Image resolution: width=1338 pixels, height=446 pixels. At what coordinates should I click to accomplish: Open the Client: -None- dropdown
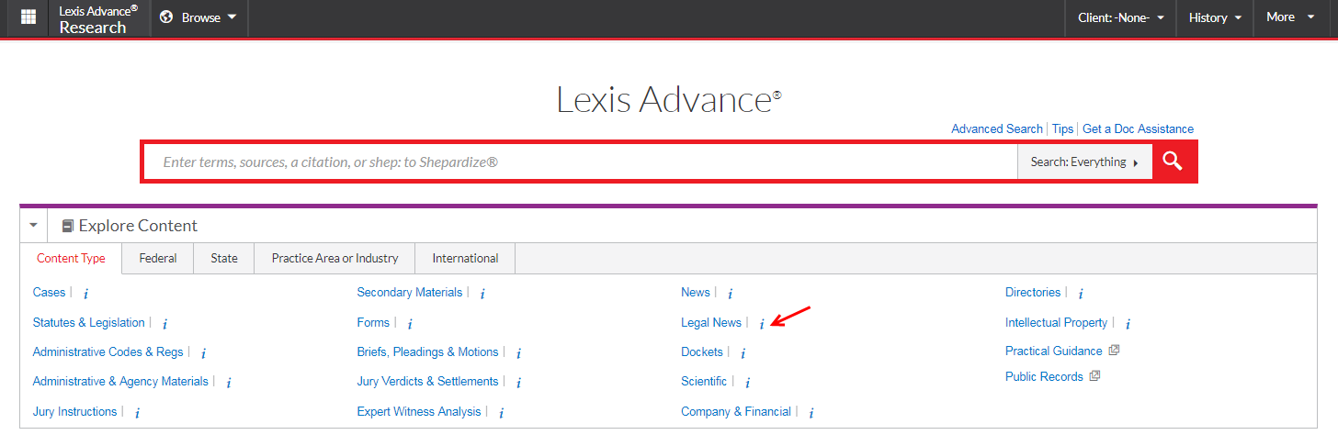pyautogui.click(x=1121, y=17)
